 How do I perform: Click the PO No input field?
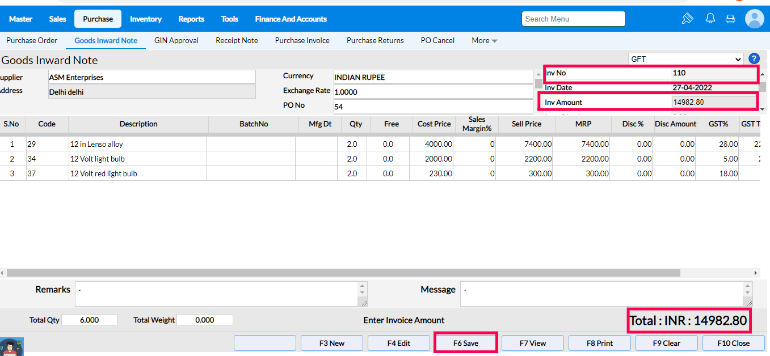(432, 107)
